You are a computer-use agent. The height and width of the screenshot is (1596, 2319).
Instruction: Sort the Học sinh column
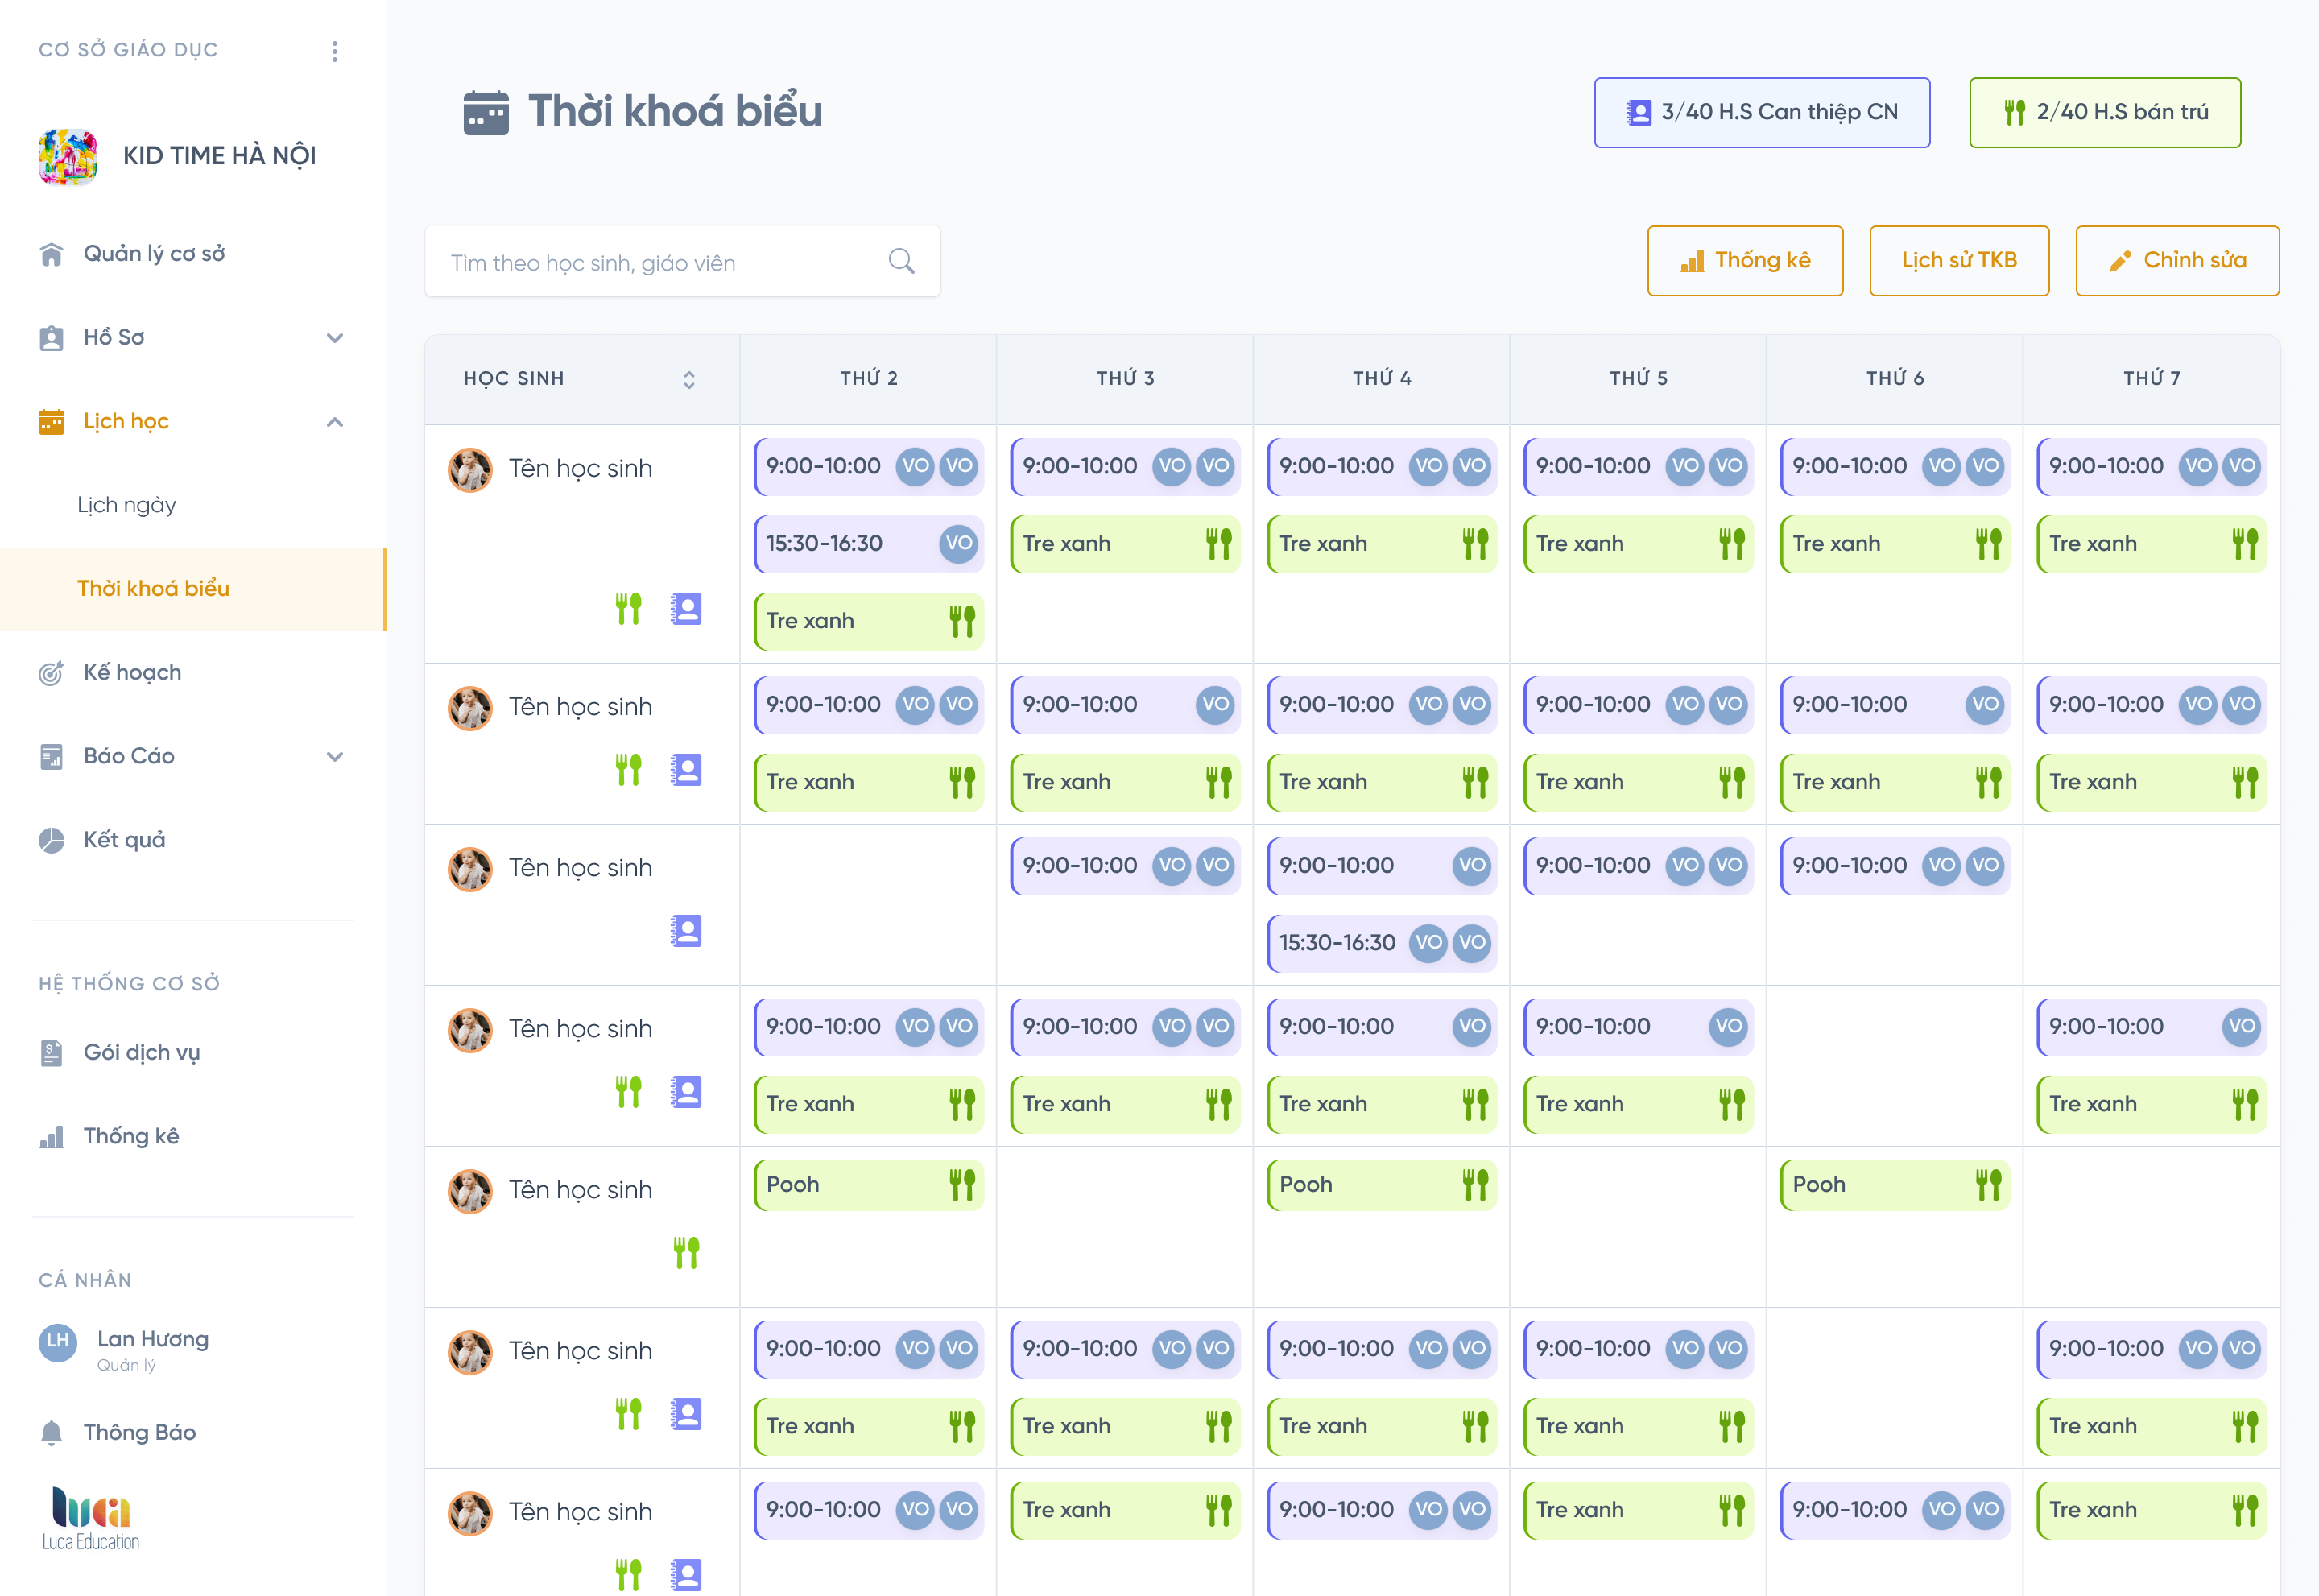click(689, 379)
